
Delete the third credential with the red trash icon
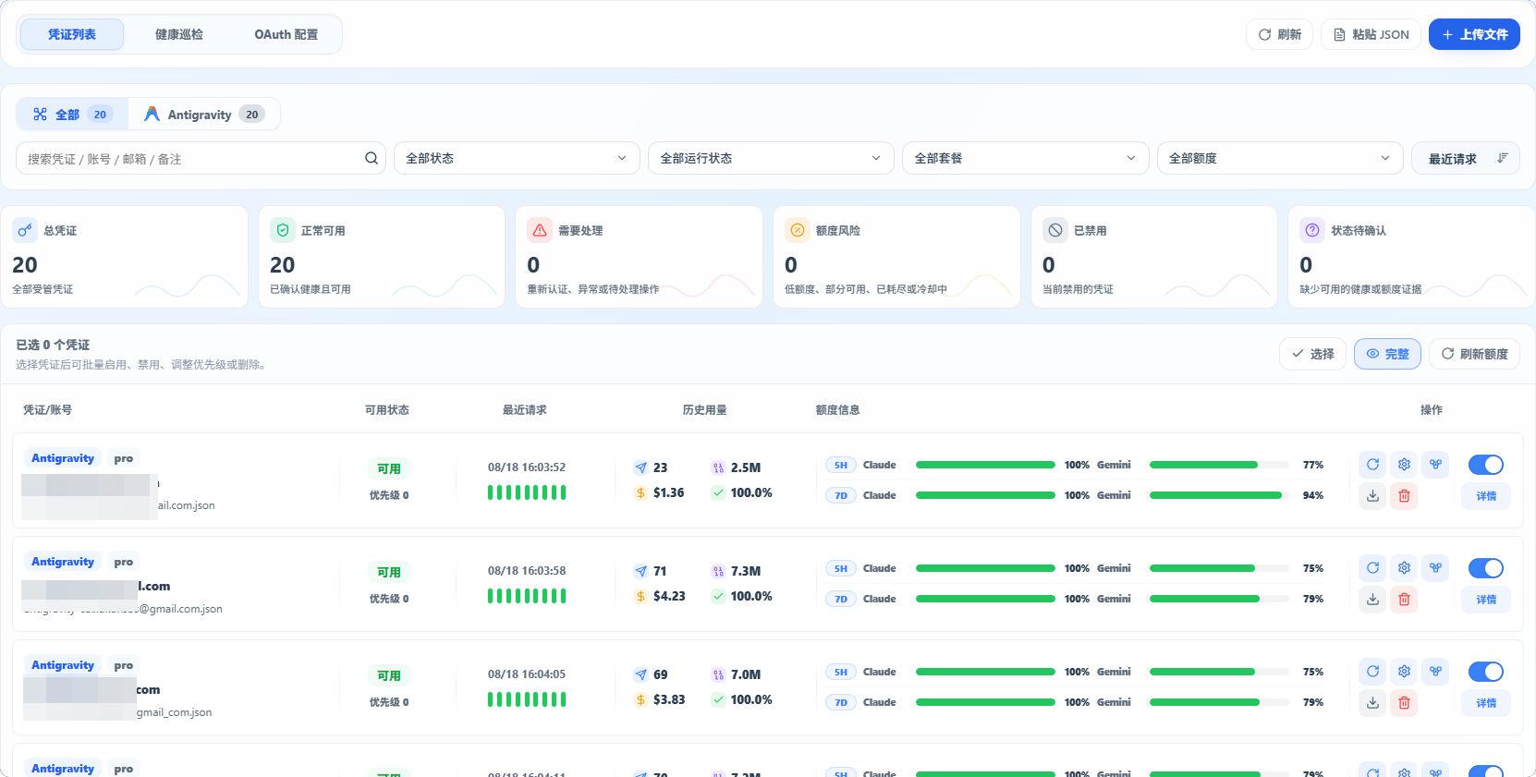1405,703
